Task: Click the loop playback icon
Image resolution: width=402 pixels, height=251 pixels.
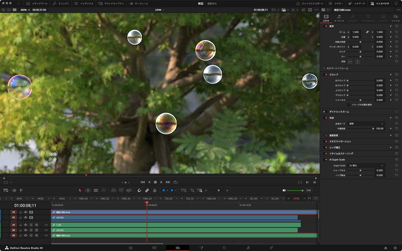Action: coord(176,182)
